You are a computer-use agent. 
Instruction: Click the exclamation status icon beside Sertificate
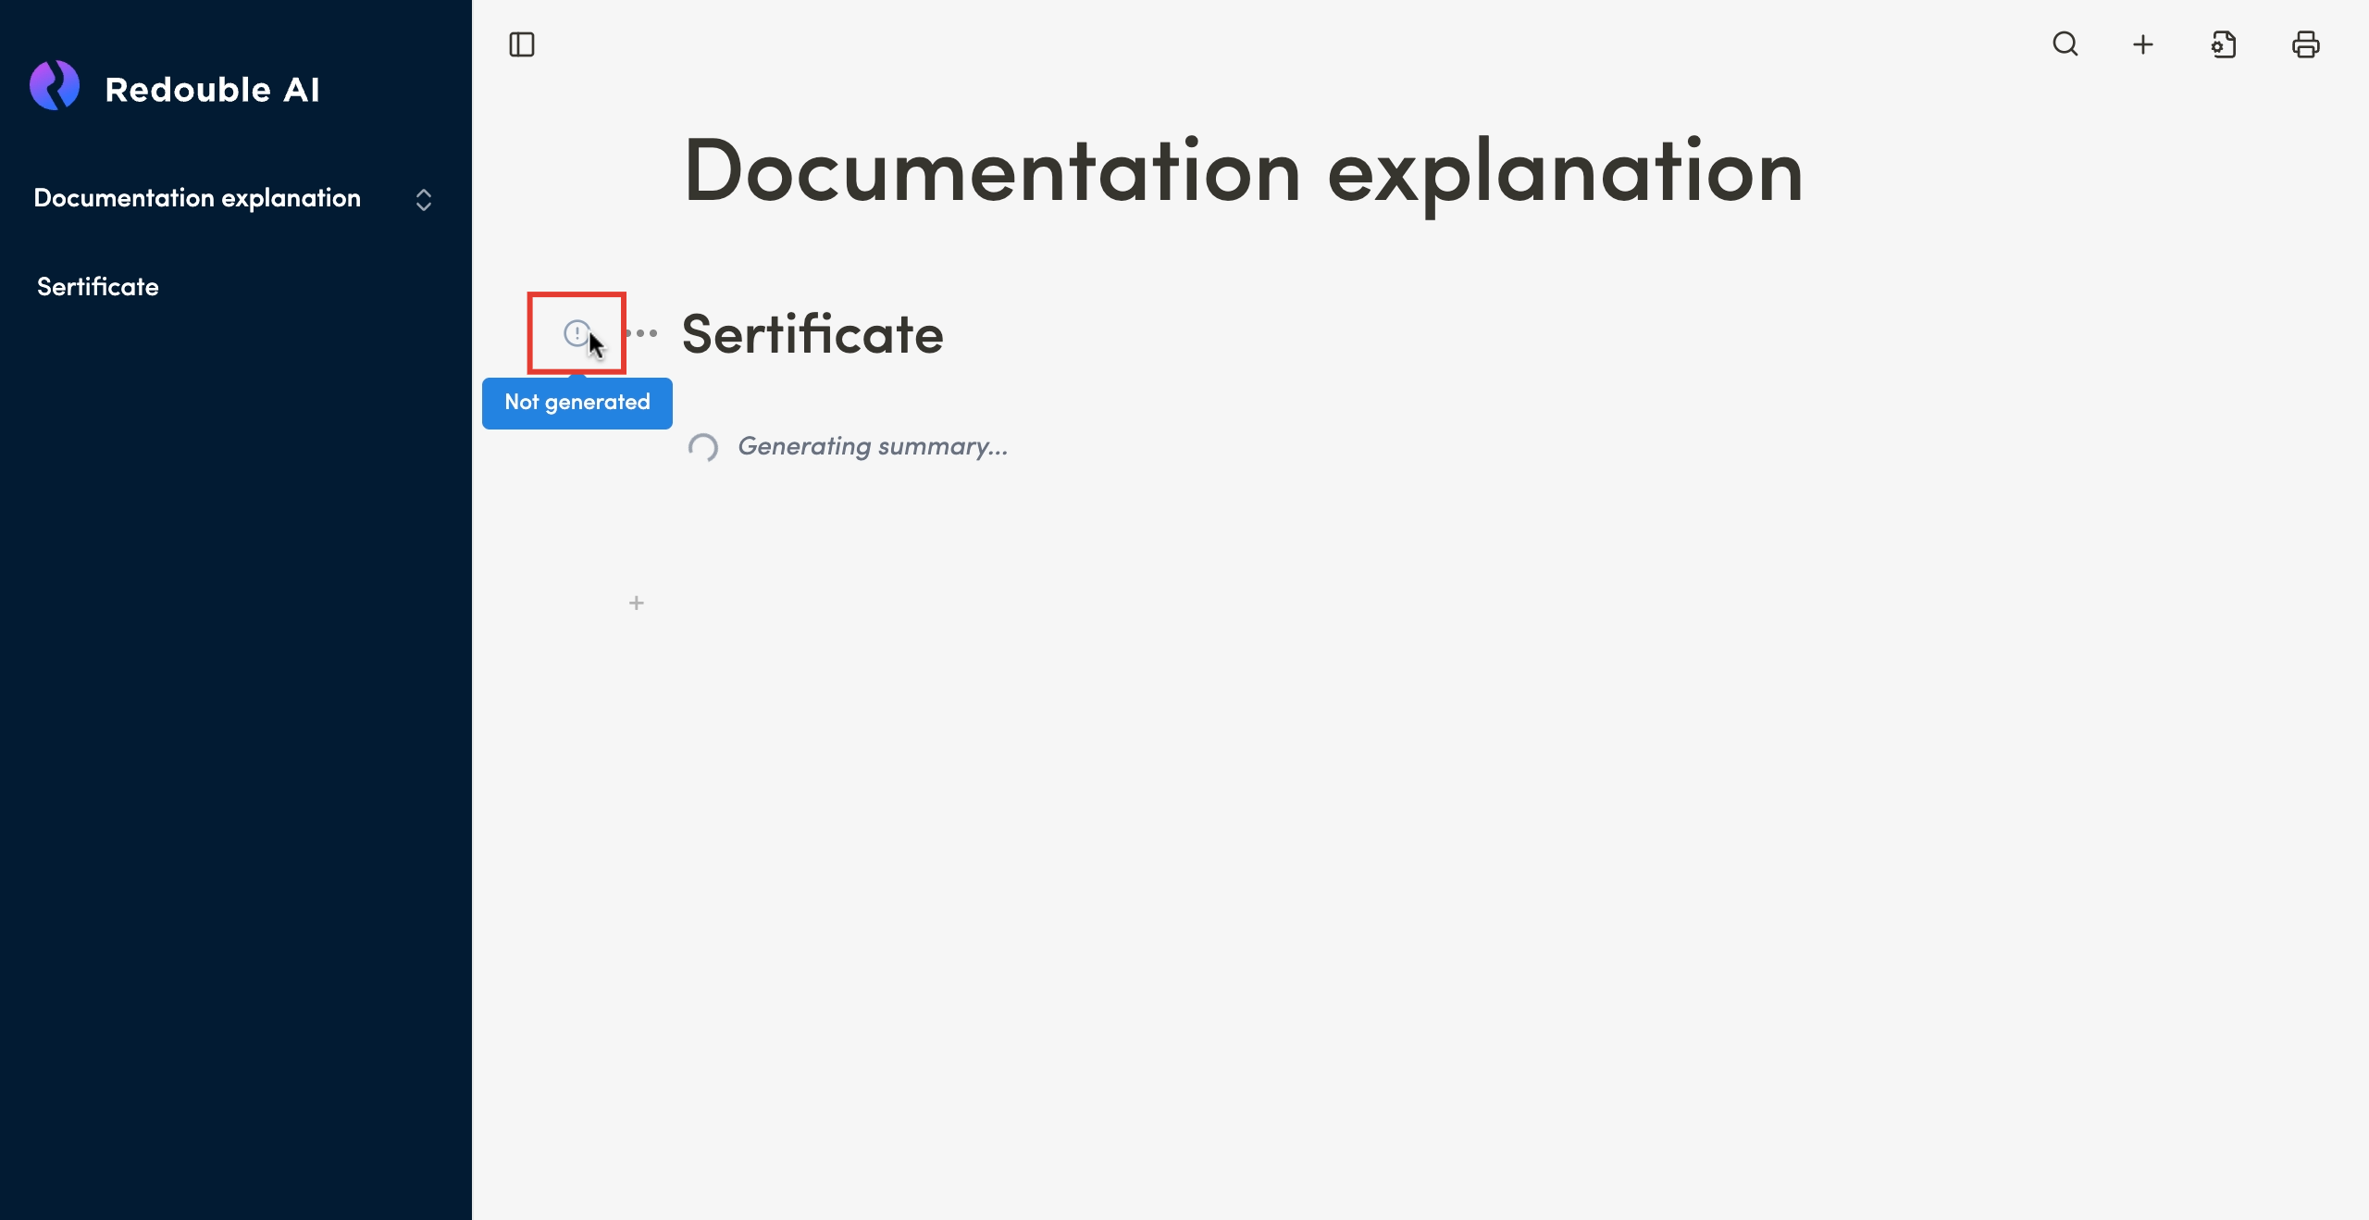point(577,332)
